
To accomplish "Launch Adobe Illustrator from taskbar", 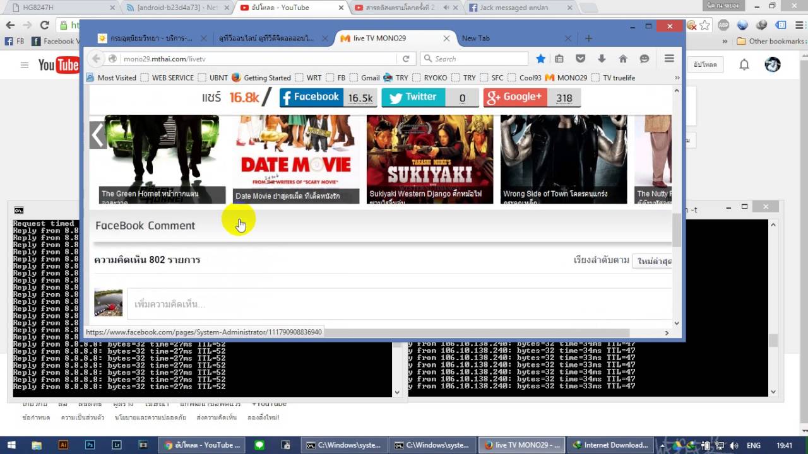I will (x=63, y=445).
